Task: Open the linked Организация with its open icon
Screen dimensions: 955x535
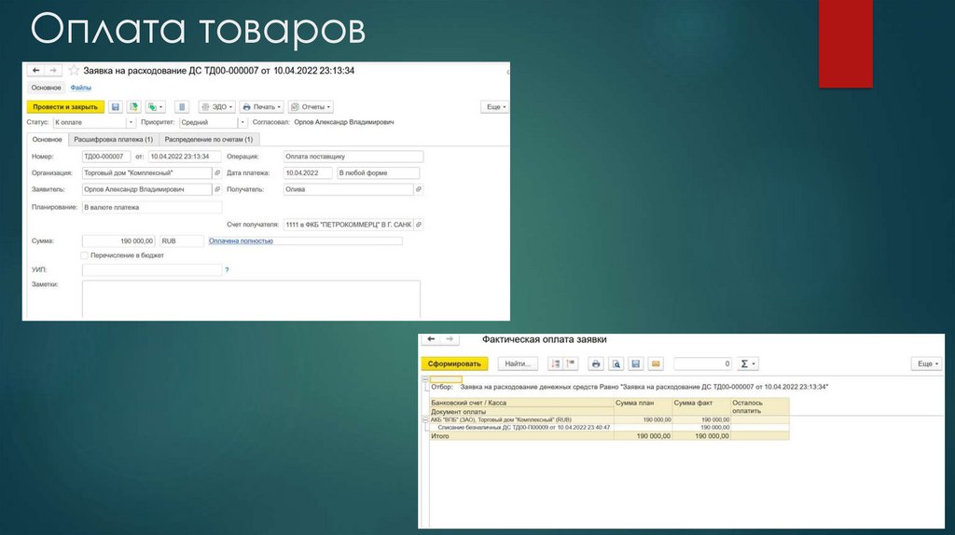Action: tap(217, 172)
